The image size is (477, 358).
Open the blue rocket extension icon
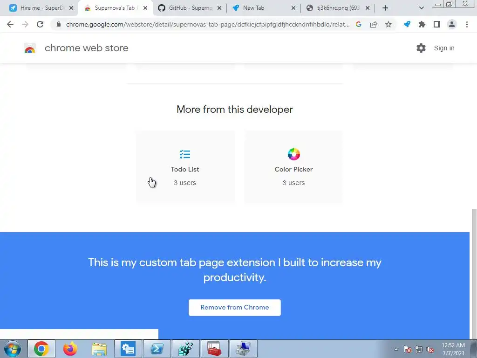[407, 24]
